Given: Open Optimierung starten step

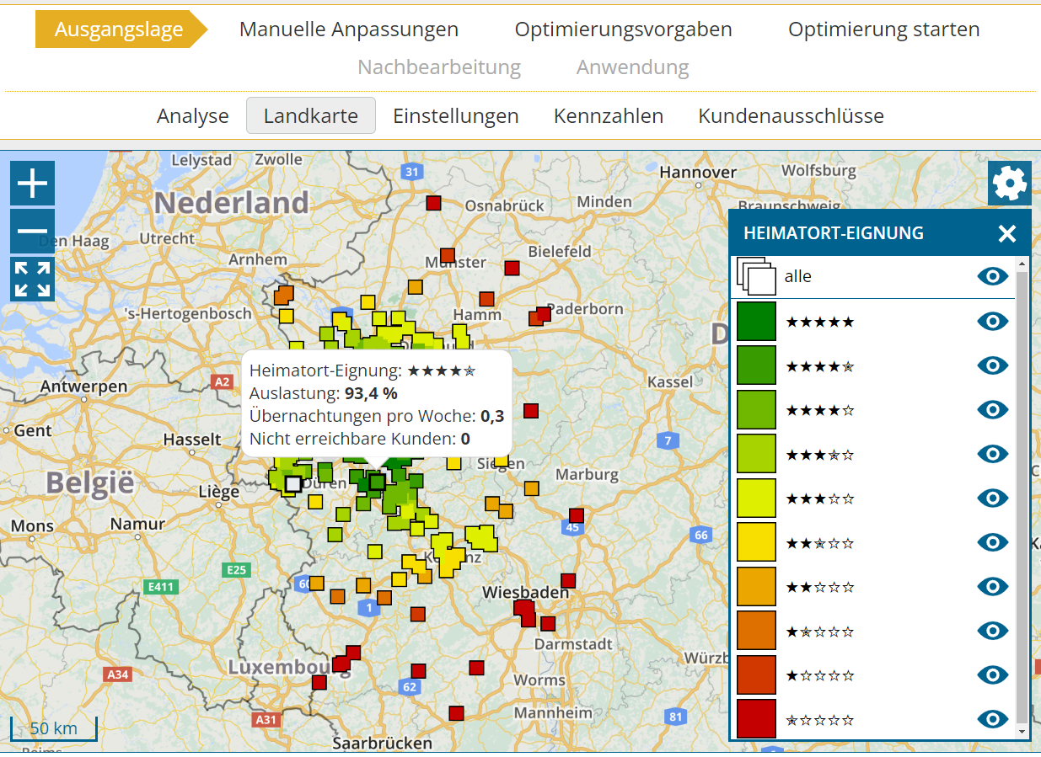Looking at the screenshot, I should click(x=884, y=29).
